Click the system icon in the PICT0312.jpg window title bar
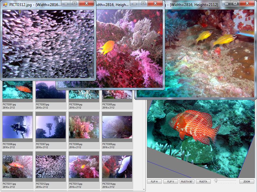Viewport: 257px width, 192px height. 5,4
